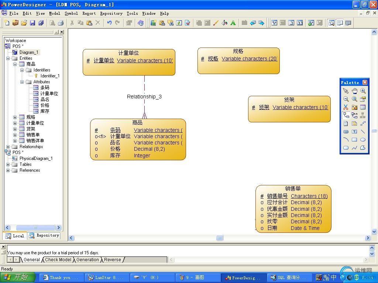Pick the Line tool in Palette
This screenshot has height=283, width=378.
363,132
